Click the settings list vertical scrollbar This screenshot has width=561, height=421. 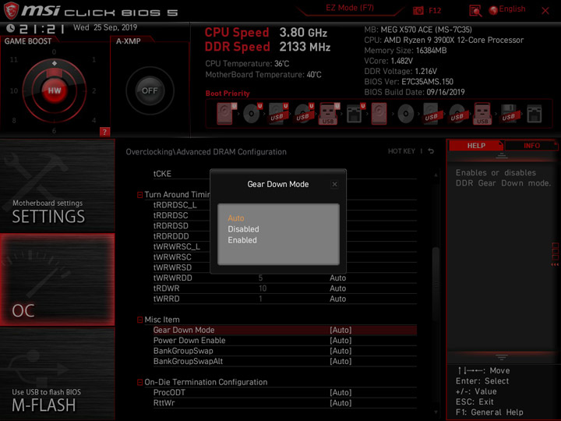436,285
